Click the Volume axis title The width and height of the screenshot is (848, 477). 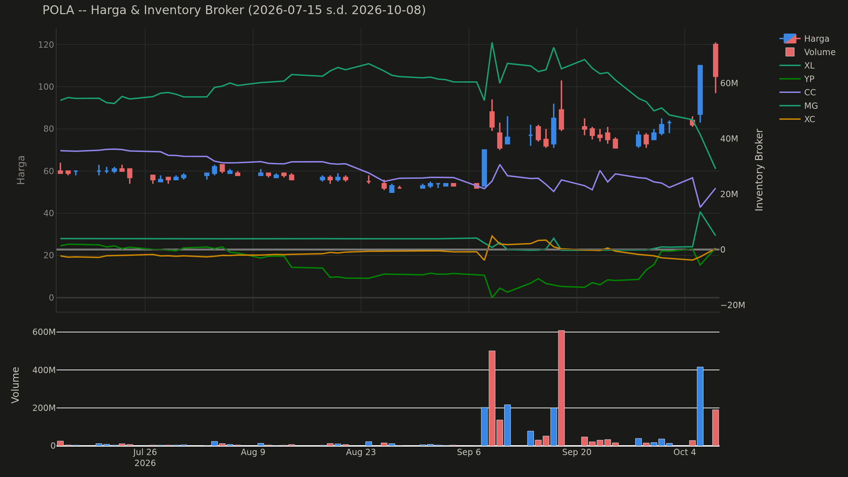coord(15,385)
